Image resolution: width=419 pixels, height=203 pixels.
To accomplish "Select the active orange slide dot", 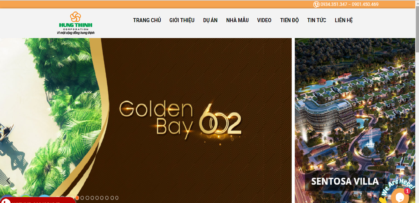I will [x=77, y=198].
